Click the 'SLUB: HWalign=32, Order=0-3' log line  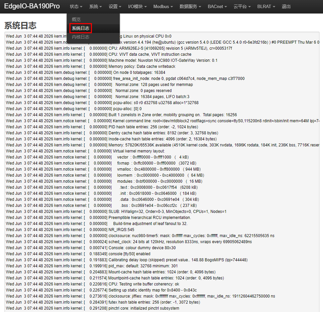116,212
